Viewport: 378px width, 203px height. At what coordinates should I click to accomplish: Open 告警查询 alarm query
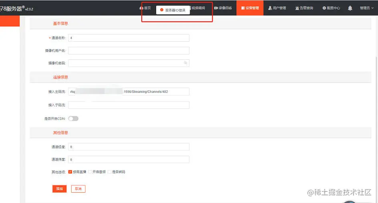coord(304,8)
